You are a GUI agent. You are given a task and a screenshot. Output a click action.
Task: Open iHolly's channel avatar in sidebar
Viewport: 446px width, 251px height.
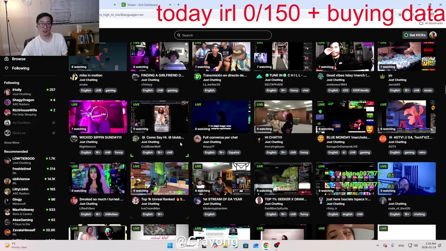click(x=7, y=92)
